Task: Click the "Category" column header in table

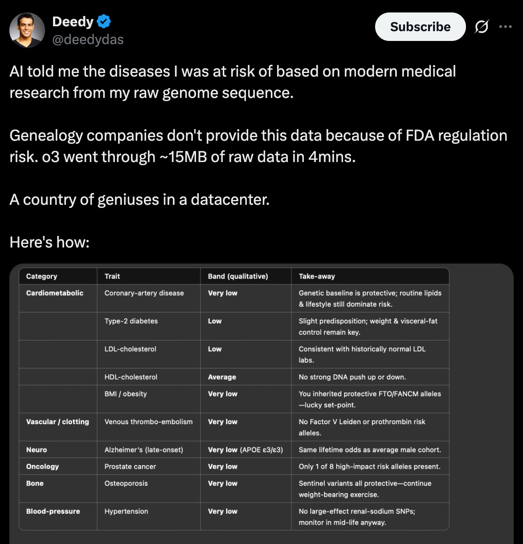Action: [x=41, y=276]
